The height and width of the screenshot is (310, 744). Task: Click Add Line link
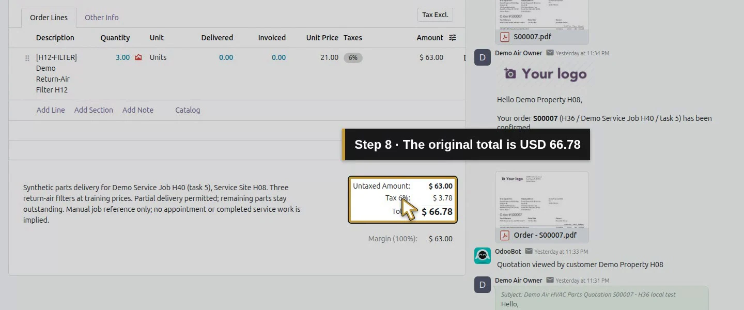(x=51, y=110)
